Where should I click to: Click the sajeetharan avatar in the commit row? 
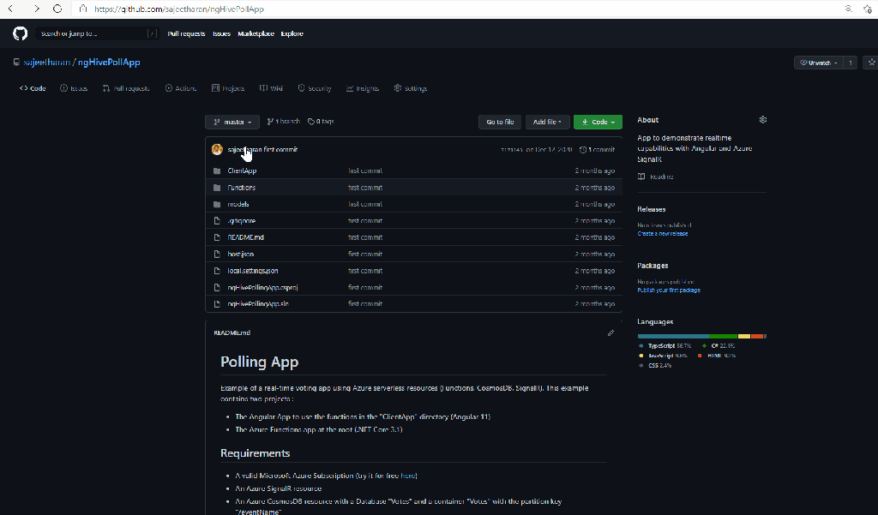[x=217, y=149]
